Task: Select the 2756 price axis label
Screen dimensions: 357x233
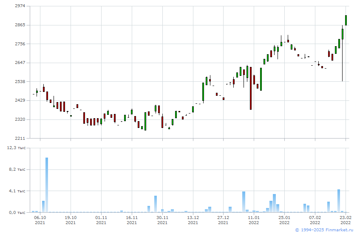Action: [x=20, y=44]
